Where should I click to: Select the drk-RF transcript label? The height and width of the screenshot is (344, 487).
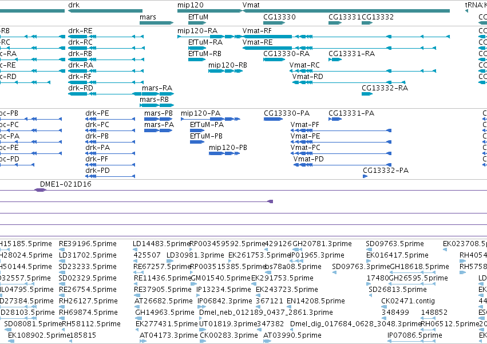80,77
